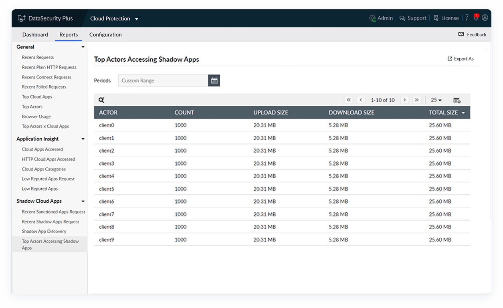Screen dimensions: 503x308
Task: Collapse the Shadow Cloud Apps section
Action: [83, 201]
